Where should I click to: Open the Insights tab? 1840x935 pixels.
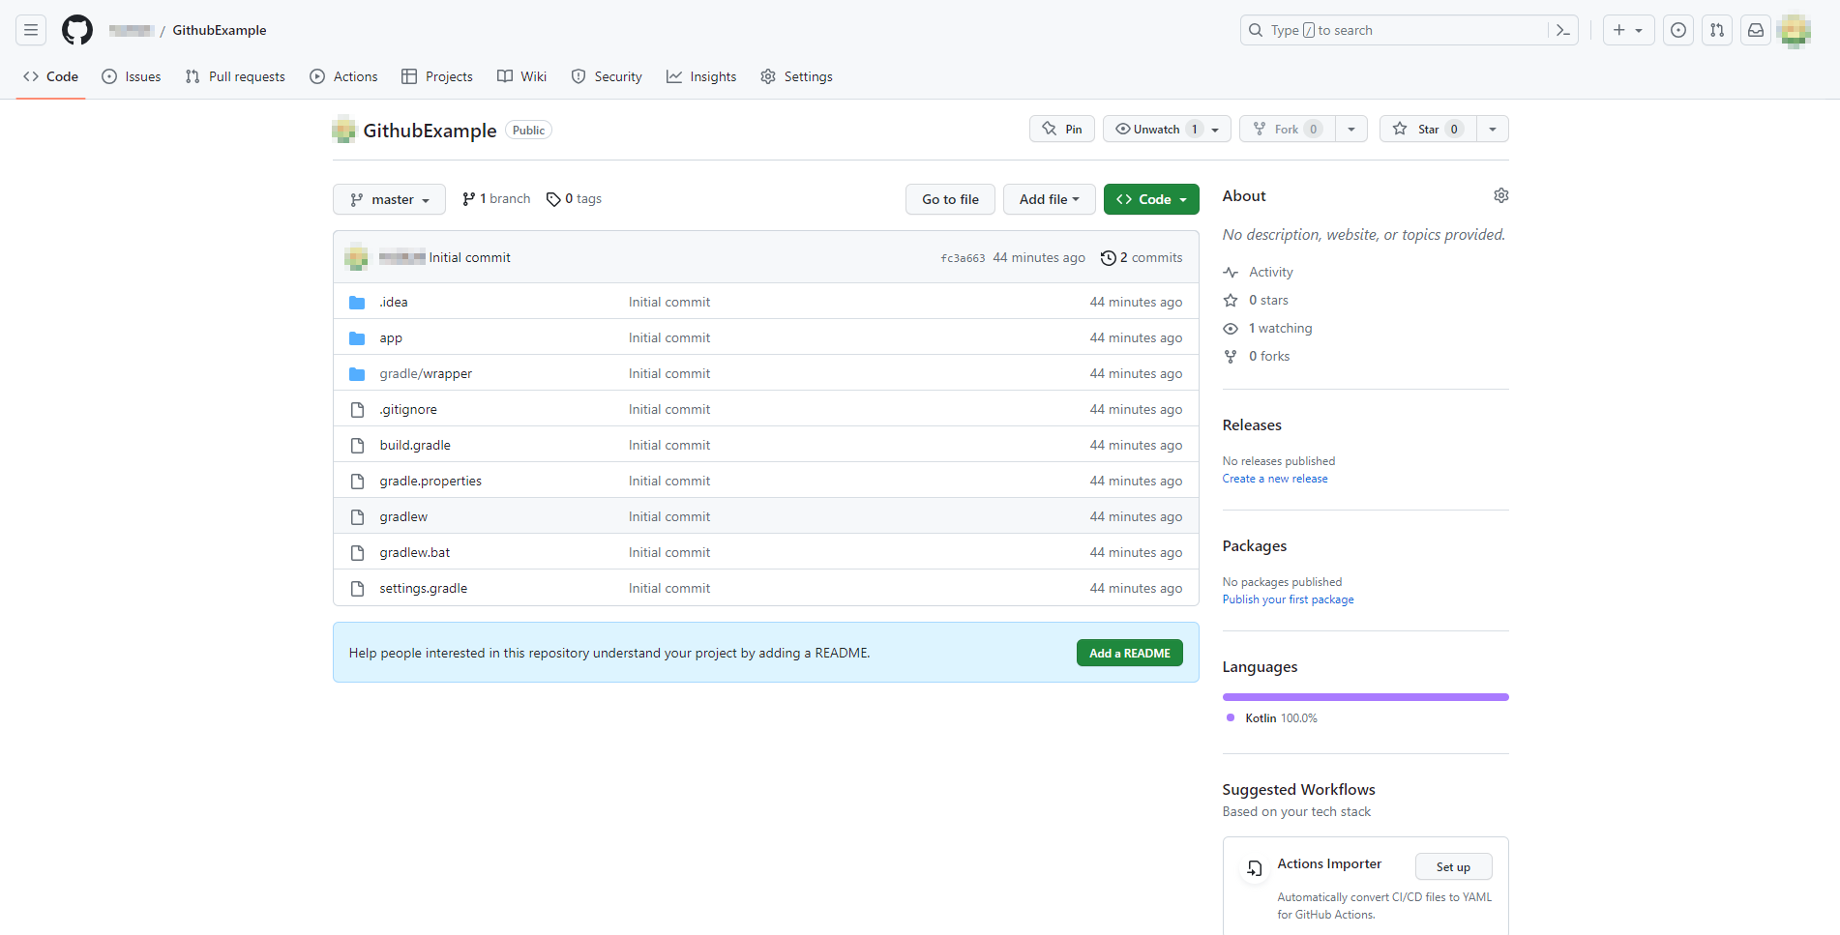tap(701, 76)
